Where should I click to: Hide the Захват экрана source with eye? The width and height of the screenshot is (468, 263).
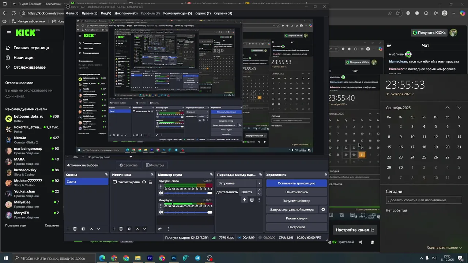pos(144,182)
